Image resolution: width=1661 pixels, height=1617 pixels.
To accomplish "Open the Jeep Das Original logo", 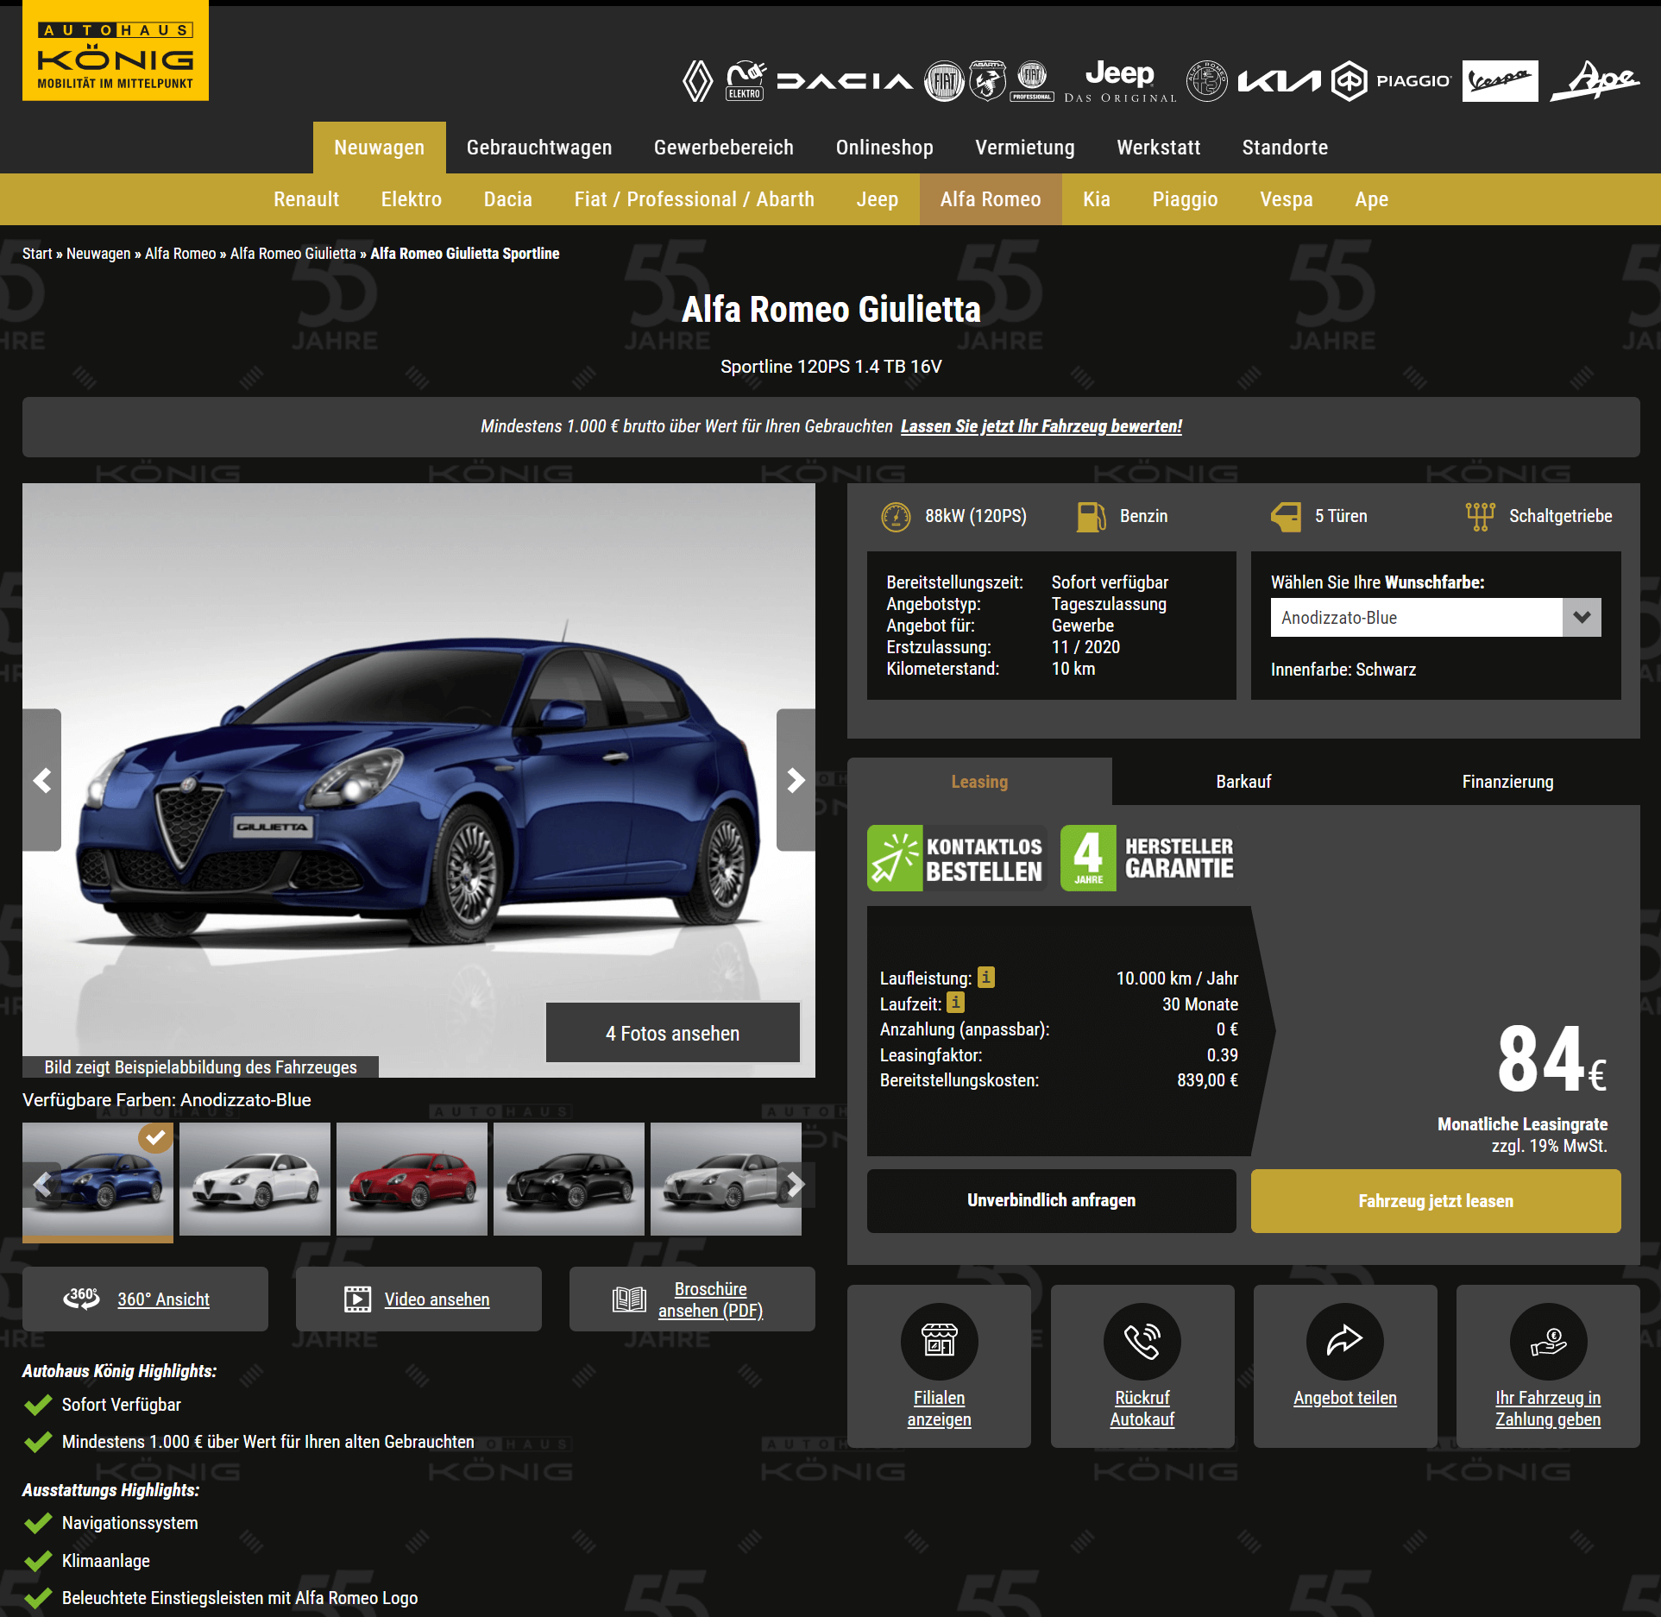I will point(1120,81).
